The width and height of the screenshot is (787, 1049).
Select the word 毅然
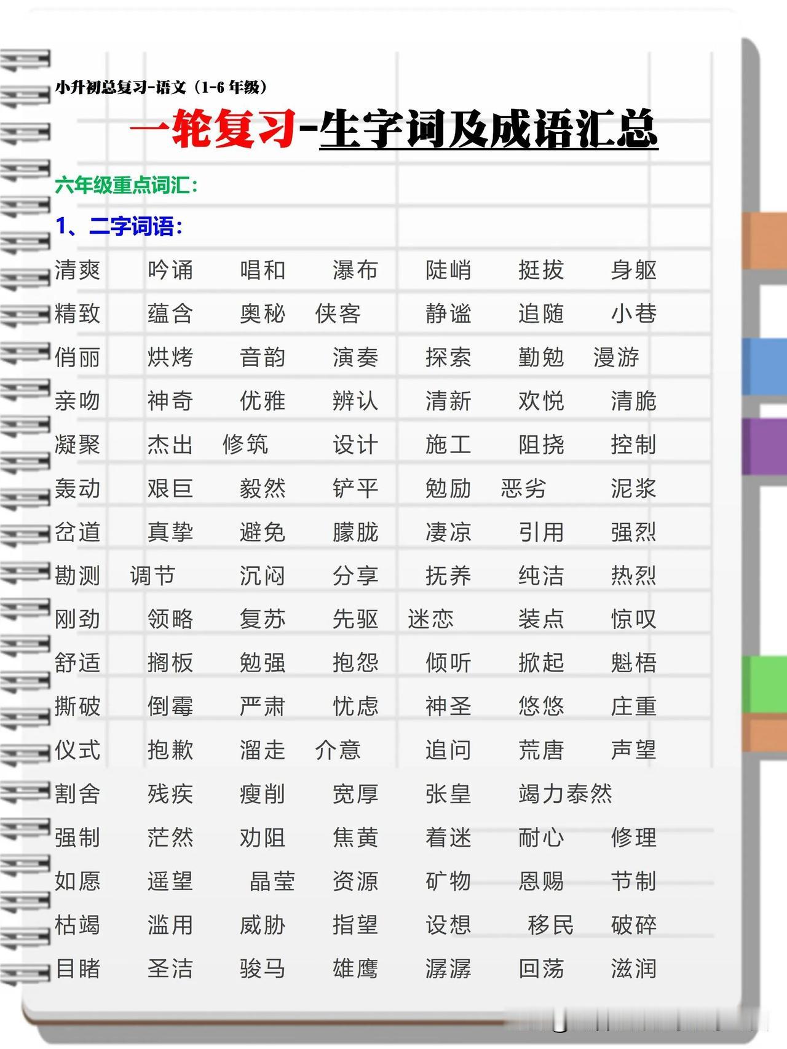[x=263, y=488]
